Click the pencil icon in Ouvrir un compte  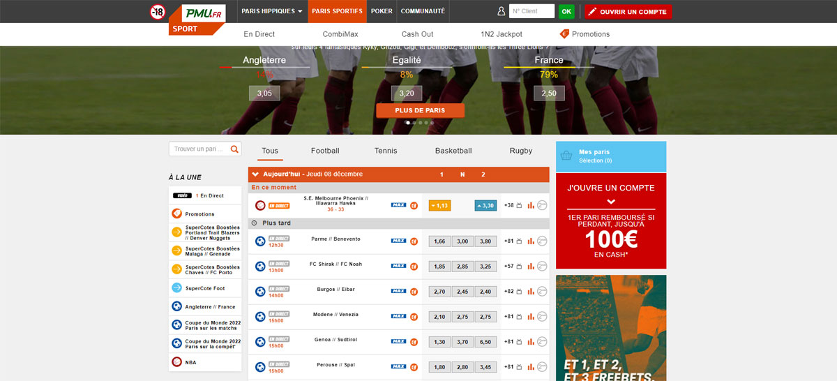[592, 12]
